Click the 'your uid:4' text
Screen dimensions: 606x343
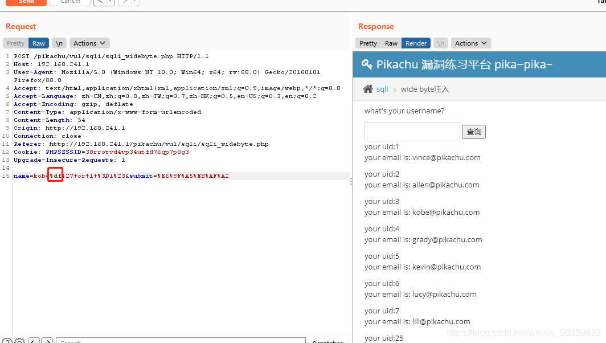click(x=382, y=229)
